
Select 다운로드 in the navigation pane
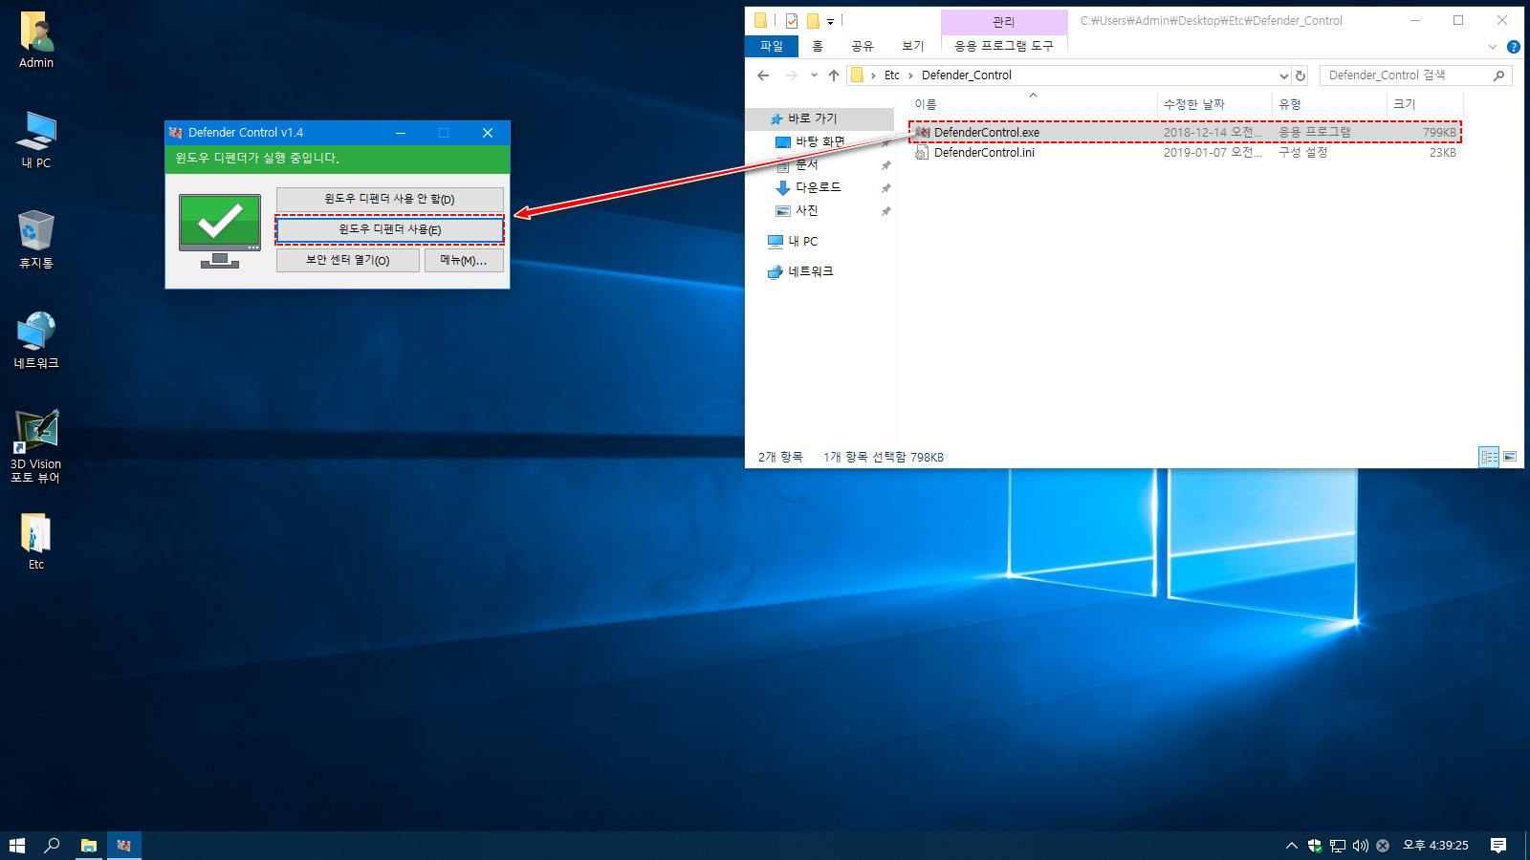click(x=819, y=187)
